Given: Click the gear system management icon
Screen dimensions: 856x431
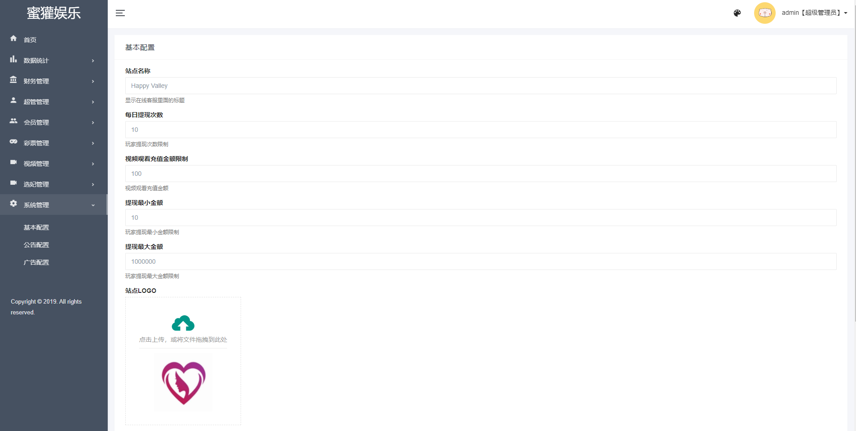Looking at the screenshot, I should tap(13, 204).
